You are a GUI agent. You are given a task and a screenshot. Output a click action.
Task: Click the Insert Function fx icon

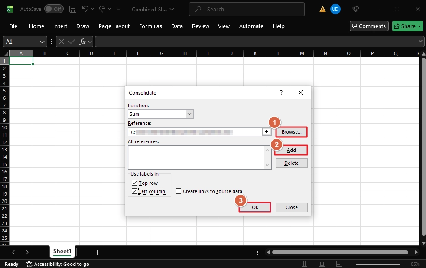(82, 42)
